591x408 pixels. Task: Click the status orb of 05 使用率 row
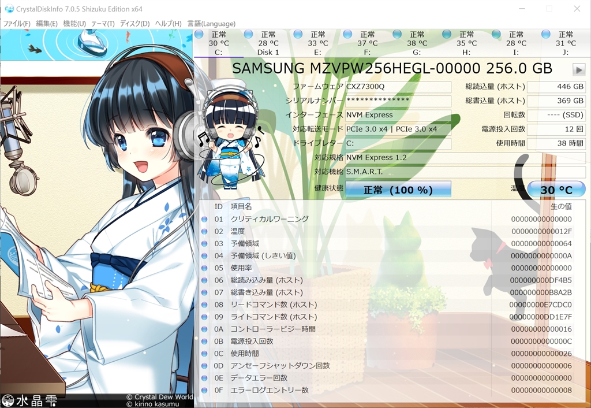[204, 268]
